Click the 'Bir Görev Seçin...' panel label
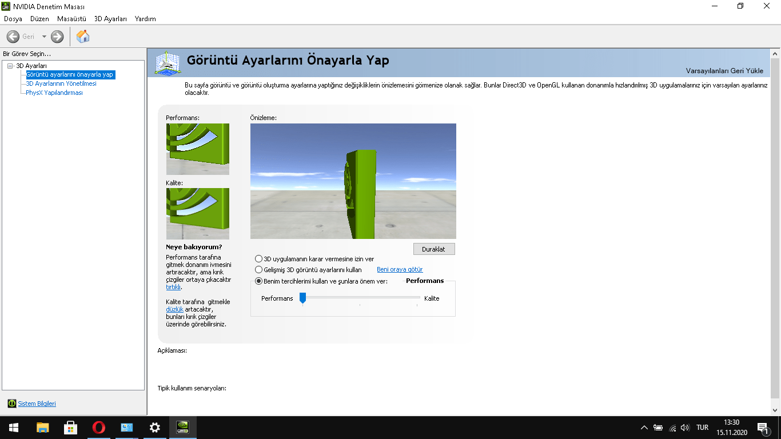 click(x=27, y=54)
